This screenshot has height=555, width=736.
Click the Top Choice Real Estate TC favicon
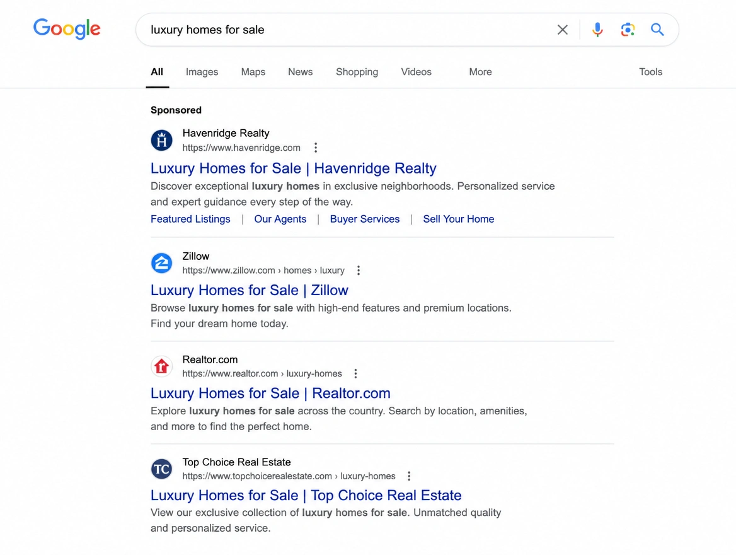coord(161,469)
